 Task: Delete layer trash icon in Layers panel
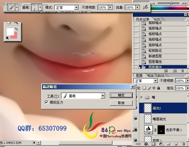click(x=183, y=144)
